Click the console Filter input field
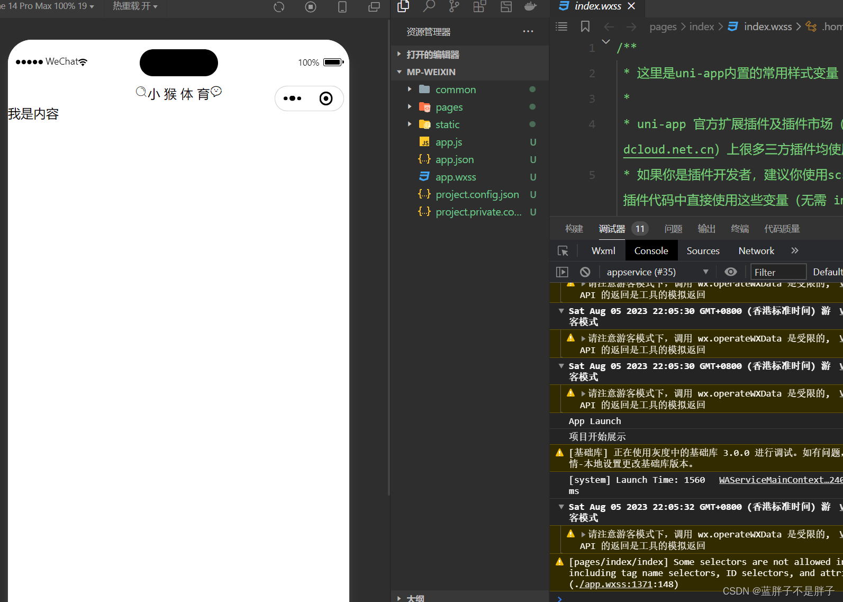This screenshot has height=602, width=843. [778, 272]
